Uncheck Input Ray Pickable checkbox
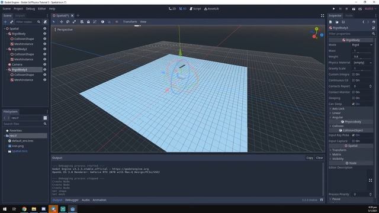The width and height of the screenshot is (379, 213). coord(354,135)
